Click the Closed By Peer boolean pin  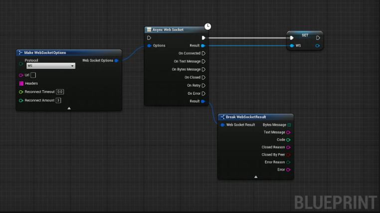[x=288, y=155]
